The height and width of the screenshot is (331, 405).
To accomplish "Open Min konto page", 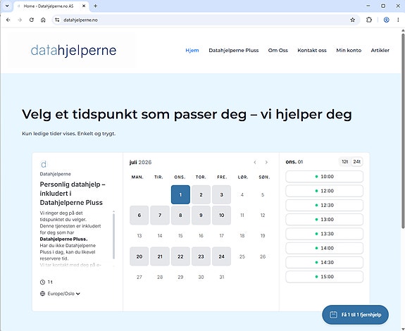I will tap(349, 50).
